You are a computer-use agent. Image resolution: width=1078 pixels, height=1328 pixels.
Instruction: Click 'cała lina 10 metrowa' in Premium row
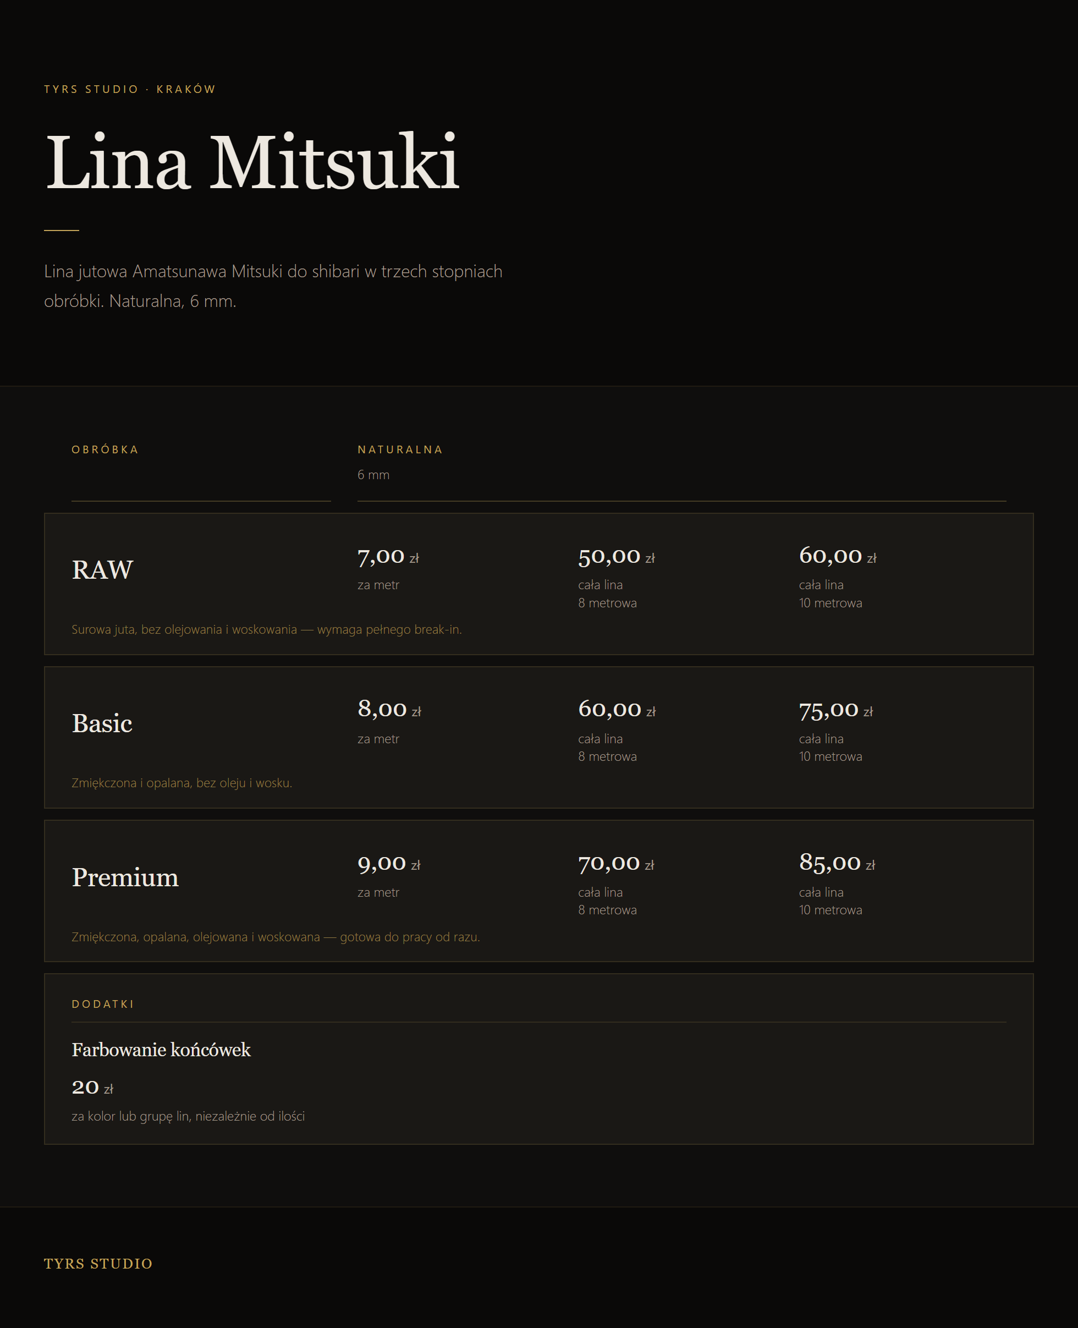tap(831, 901)
